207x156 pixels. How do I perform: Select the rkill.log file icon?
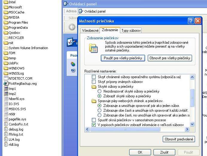tap(6, 145)
